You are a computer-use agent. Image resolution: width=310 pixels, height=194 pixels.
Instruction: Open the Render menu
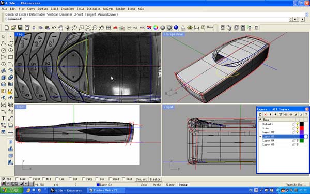(x=120, y=9)
